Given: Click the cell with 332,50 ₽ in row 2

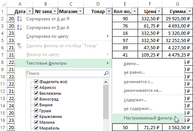Looking at the screenshot, I should (150, 19).
